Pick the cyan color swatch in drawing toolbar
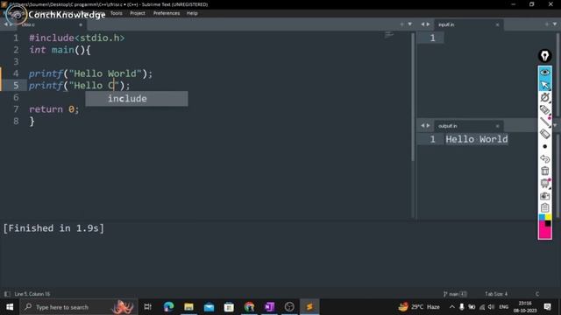 point(542,217)
